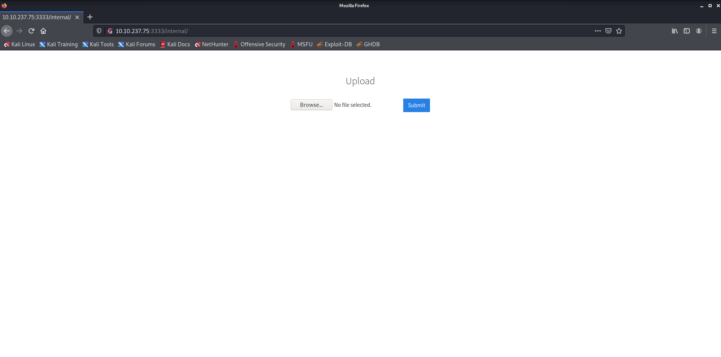Focus the URL address bar
Viewport: 721px width, 357px height.
pos(339,31)
